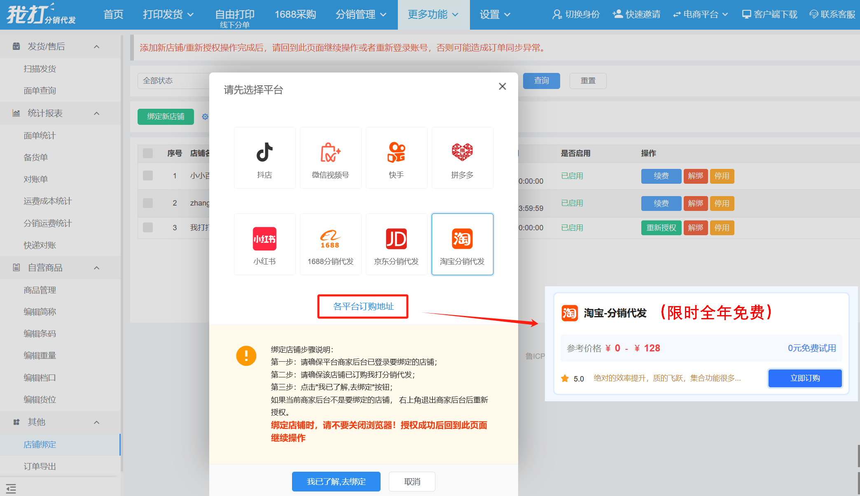Click the 查询 search button
The height and width of the screenshot is (496, 860).
tap(541, 81)
